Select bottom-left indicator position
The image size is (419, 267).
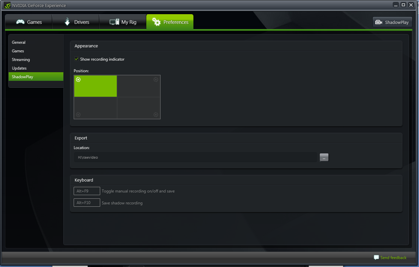pyautogui.click(x=96, y=108)
